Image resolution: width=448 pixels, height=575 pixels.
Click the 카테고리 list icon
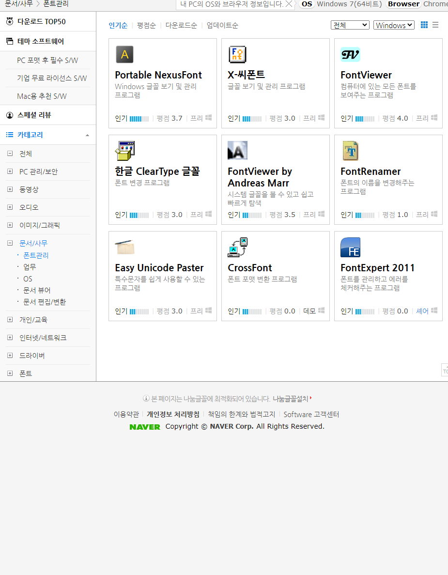pos(10,135)
